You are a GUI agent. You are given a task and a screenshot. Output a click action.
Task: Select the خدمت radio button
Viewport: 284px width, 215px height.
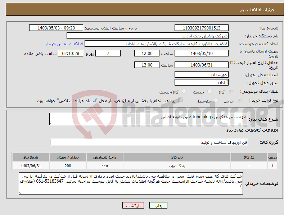[x=209, y=91]
